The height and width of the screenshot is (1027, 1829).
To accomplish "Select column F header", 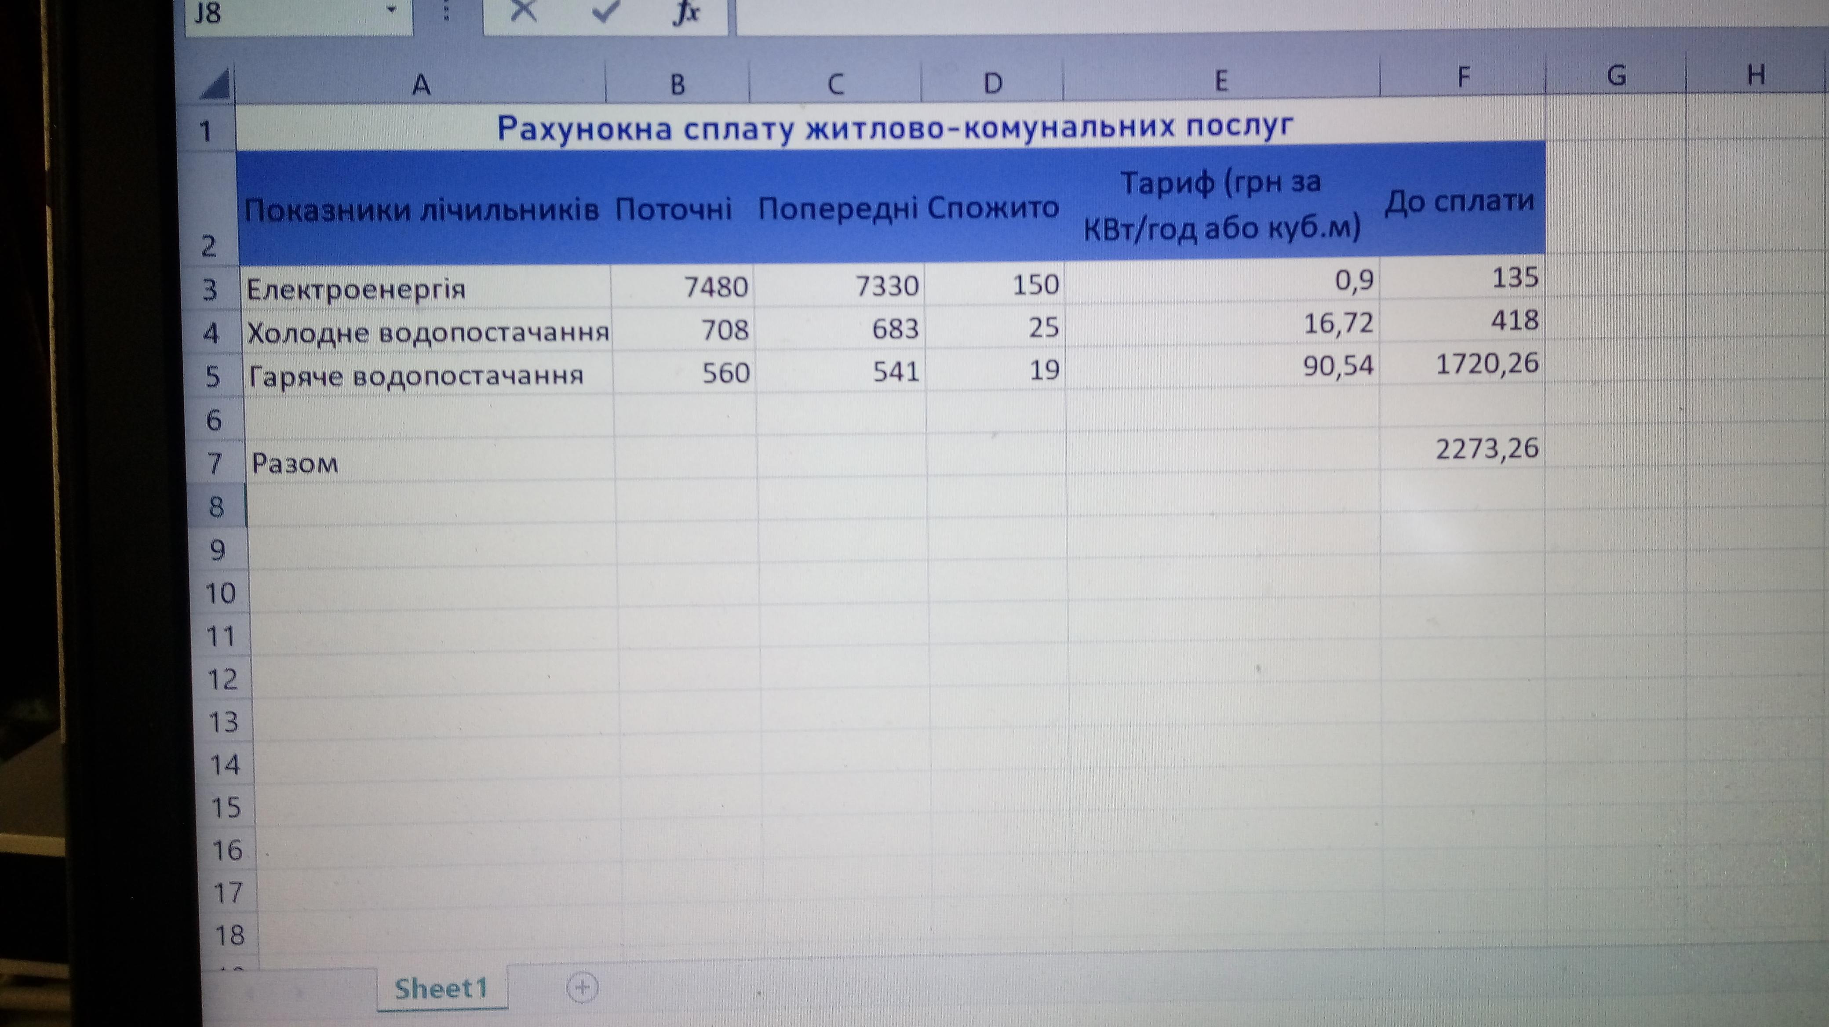I will click(1463, 76).
